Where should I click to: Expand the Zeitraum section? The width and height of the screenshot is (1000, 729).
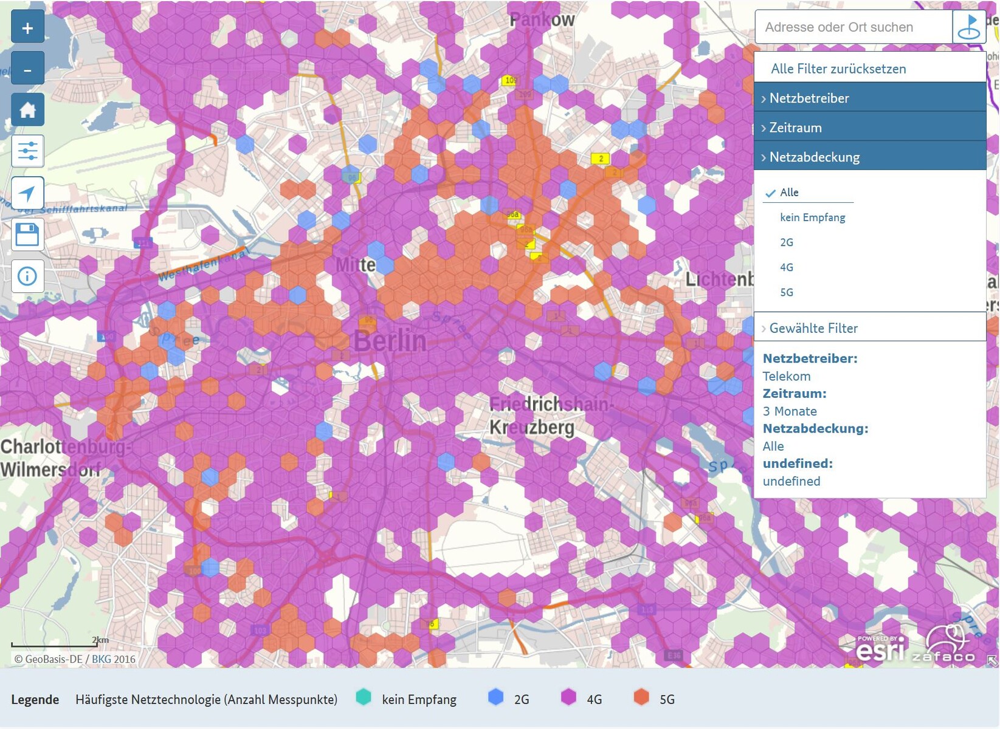point(870,128)
